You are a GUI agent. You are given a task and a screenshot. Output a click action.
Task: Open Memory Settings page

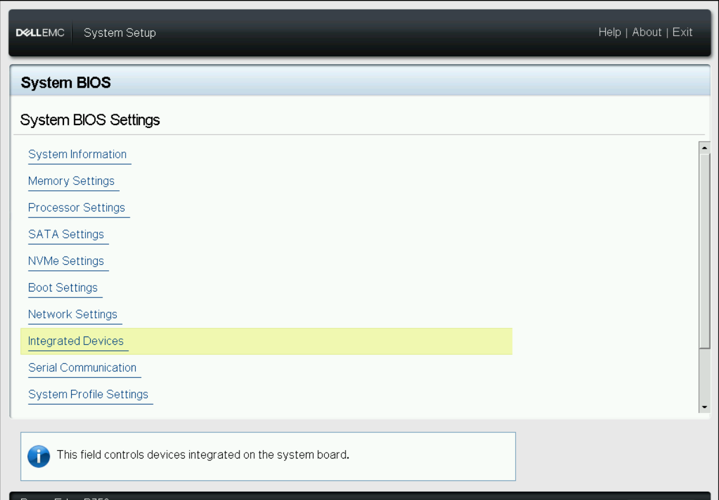point(72,181)
